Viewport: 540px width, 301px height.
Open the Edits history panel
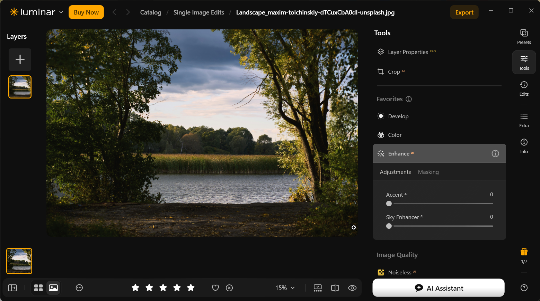[524, 88]
